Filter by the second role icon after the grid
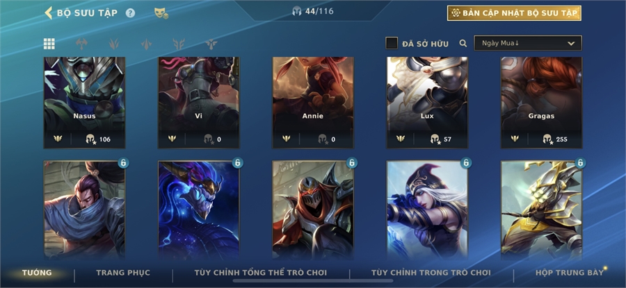 pyautogui.click(x=114, y=44)
